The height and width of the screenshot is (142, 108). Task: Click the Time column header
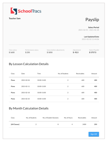39,74
